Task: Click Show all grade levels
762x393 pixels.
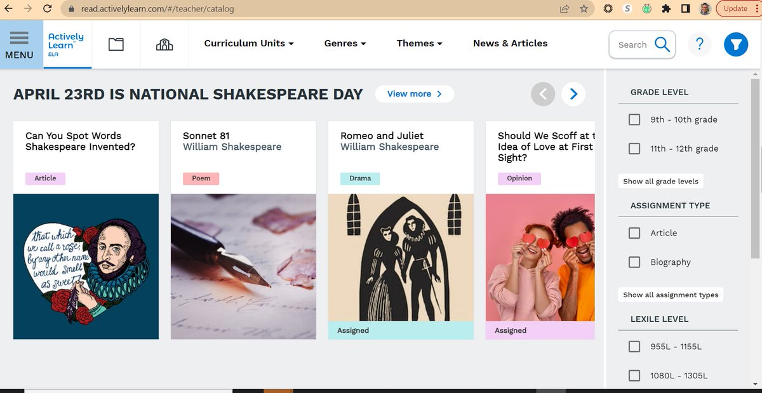Action: coord(660,181)
